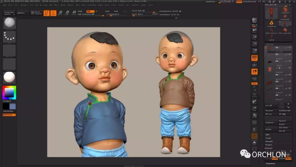Open LightBox browser
This screenshot has height=167, width=296.
click(21, 13)
